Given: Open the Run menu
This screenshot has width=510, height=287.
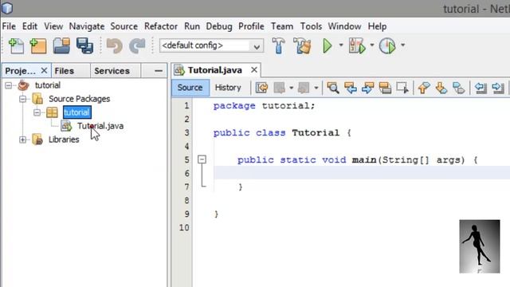Looking at the screenshot, I should (192, 26).
